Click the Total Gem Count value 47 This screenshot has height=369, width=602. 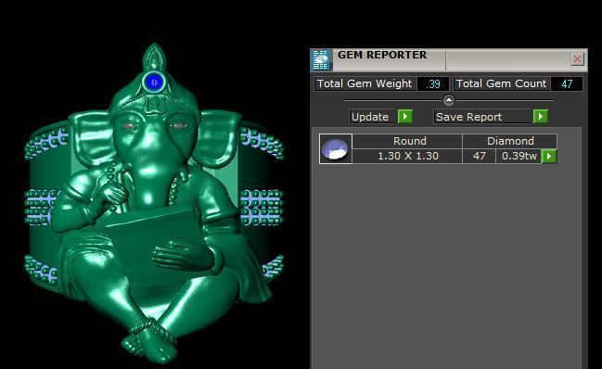(567, 84)
